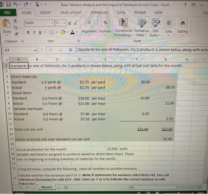
Task: Click the Paste clipboard icon
Action: point(6,23)
